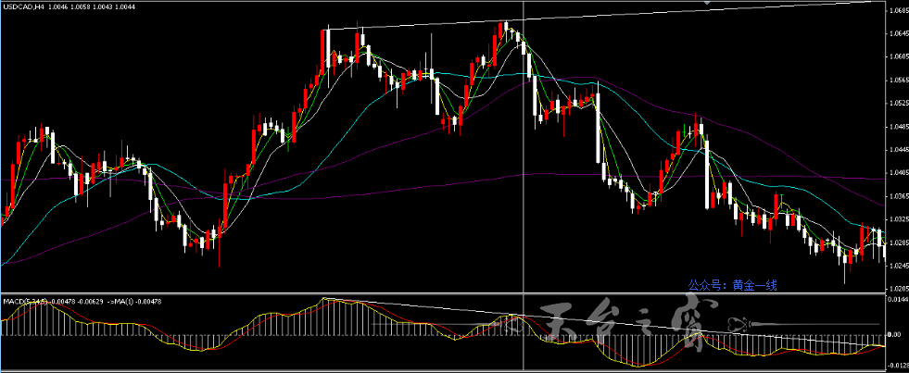Image resolution: width=909 pixels, height=373 pixels.
Task: Click the 1.0605 price axis label
Action: (897, 56)
